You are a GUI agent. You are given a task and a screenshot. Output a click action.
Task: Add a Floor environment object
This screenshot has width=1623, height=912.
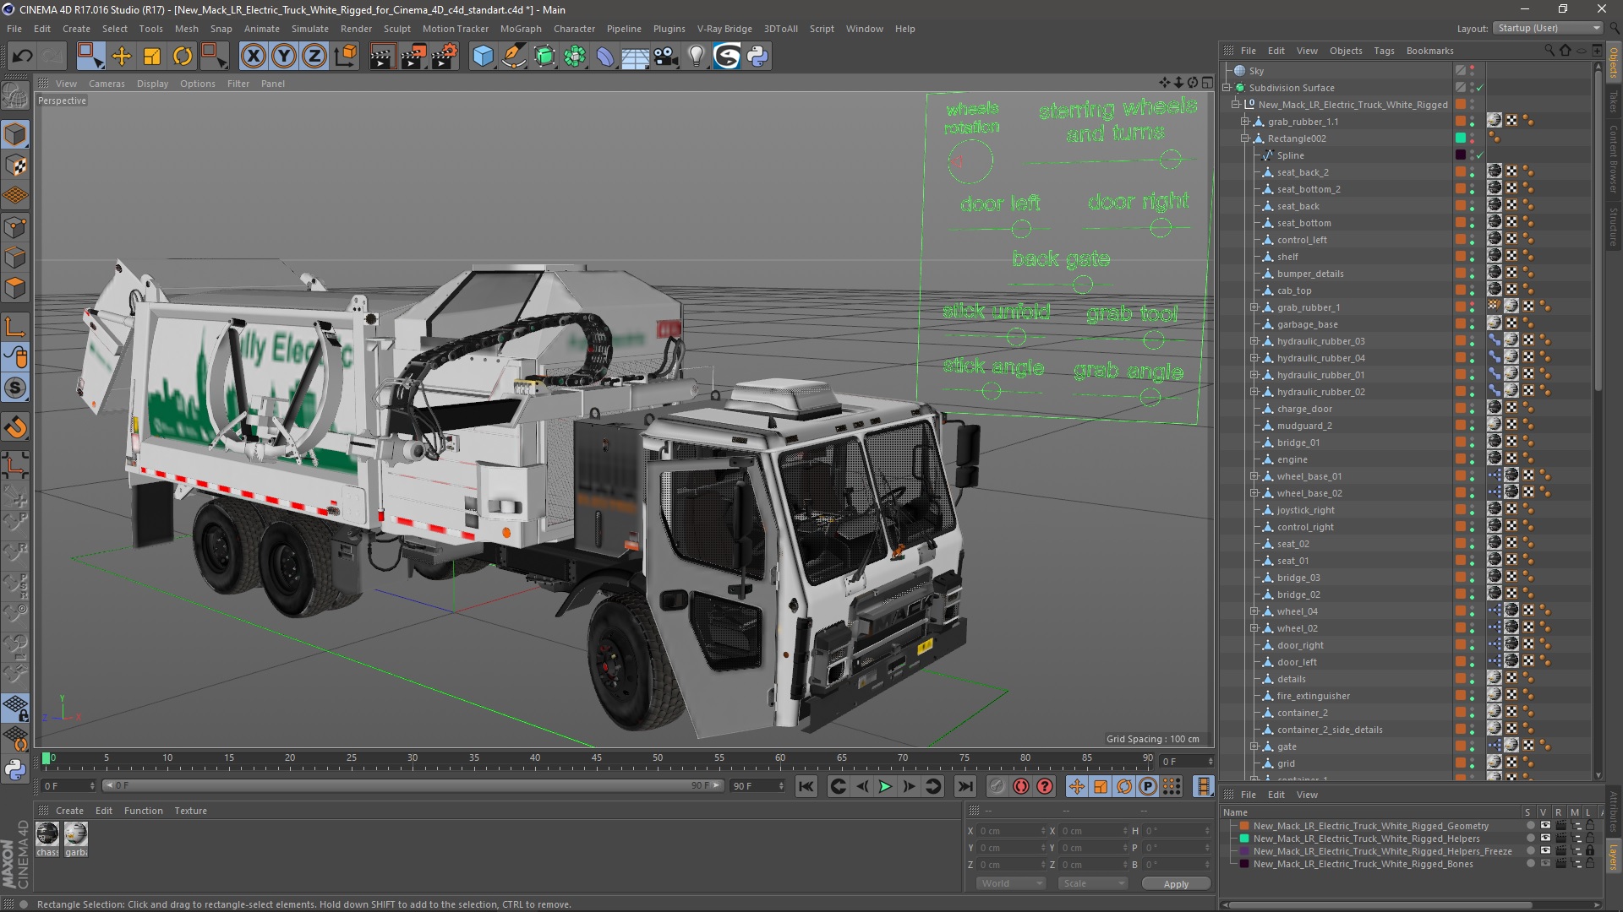(636, 57)
